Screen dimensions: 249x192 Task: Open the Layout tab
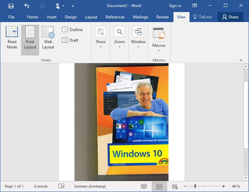(x=91, y=17)
